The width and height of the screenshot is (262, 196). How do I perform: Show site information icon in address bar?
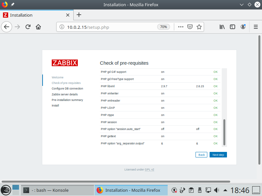pos(62,27)
